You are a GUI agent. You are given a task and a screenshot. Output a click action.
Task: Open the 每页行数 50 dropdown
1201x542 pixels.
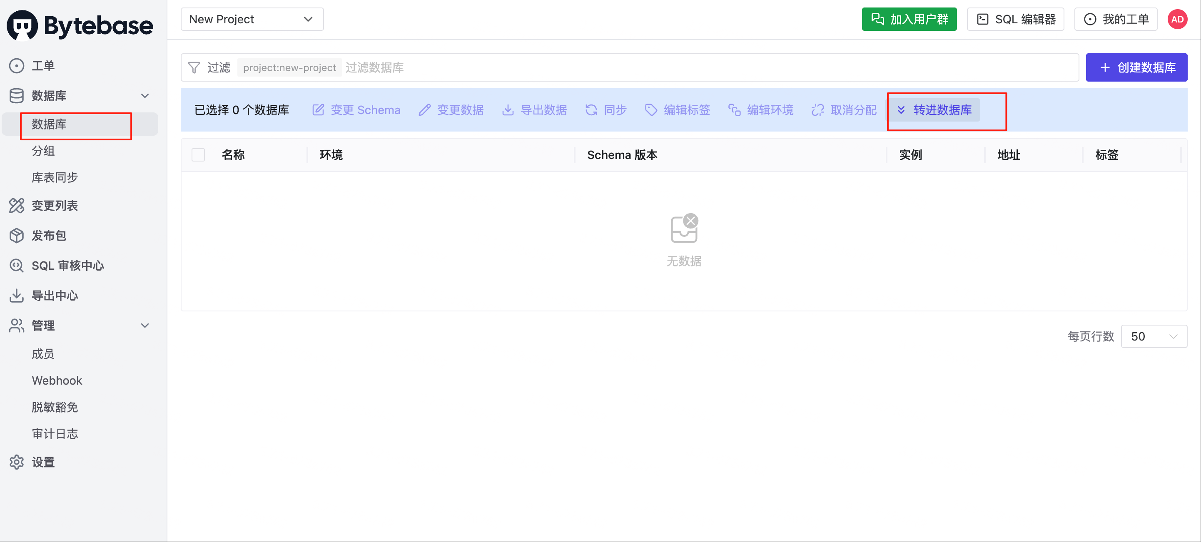click(x=1154, y=336)
